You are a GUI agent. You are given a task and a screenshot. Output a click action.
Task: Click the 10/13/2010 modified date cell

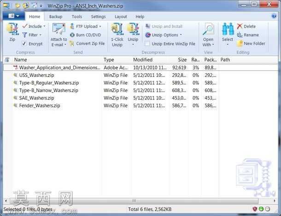pos(150,68)
